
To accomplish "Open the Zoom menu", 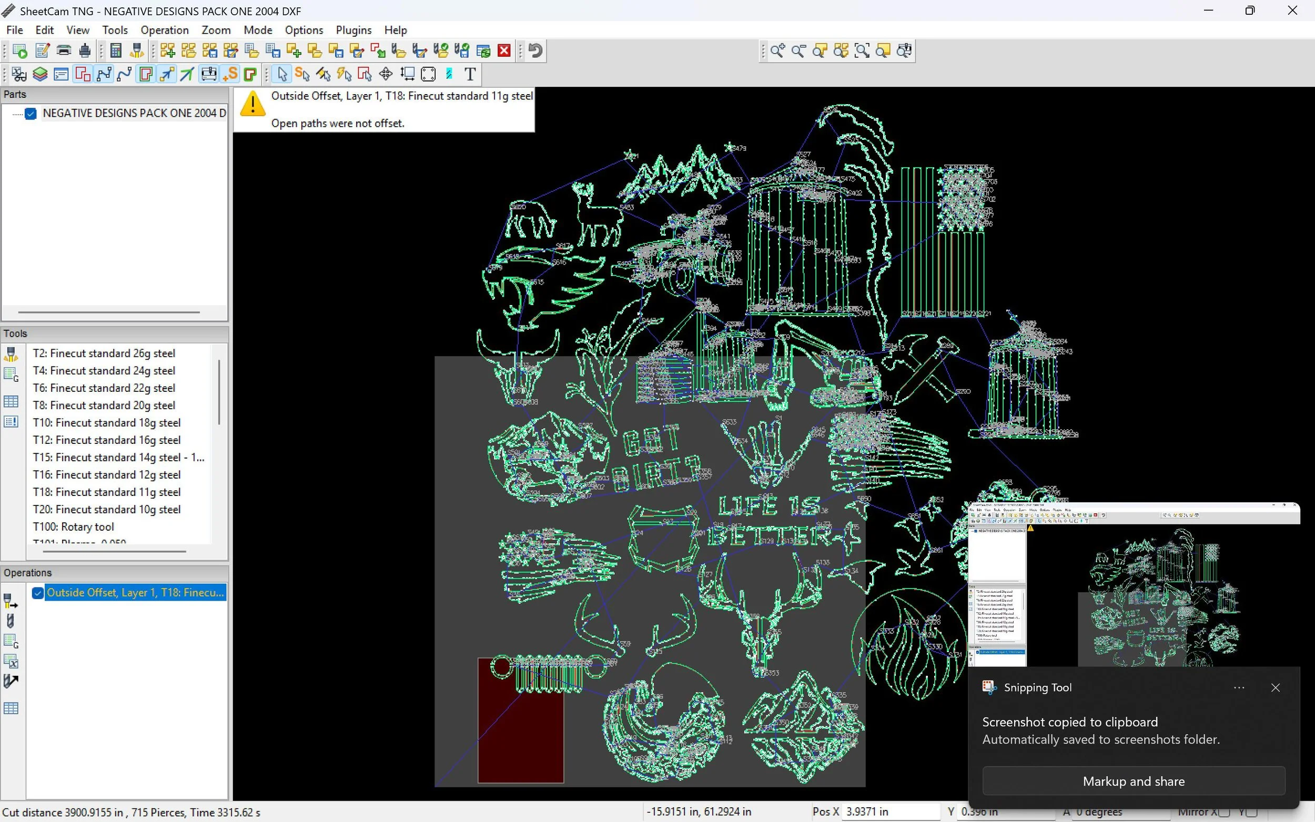I will click(216, 30).
